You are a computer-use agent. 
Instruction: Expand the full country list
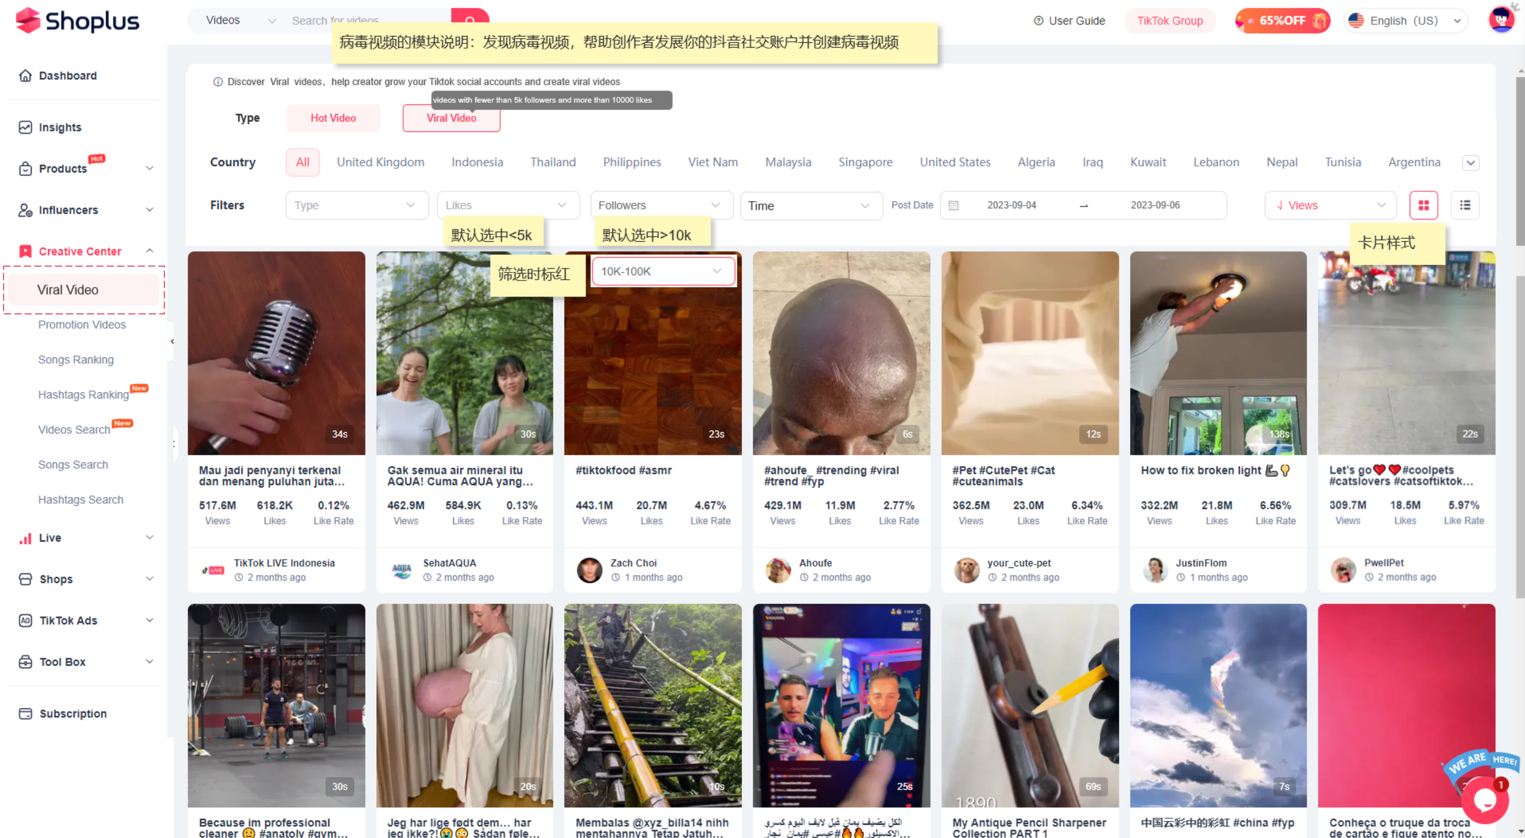(1470, 163)
